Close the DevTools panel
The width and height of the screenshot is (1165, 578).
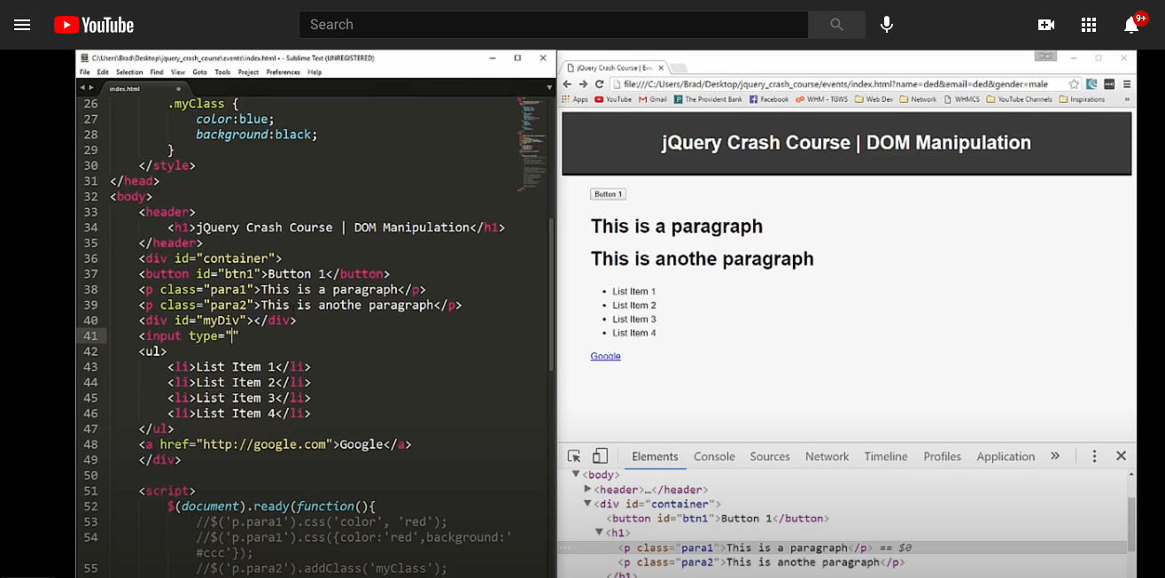coord(1121,456)
